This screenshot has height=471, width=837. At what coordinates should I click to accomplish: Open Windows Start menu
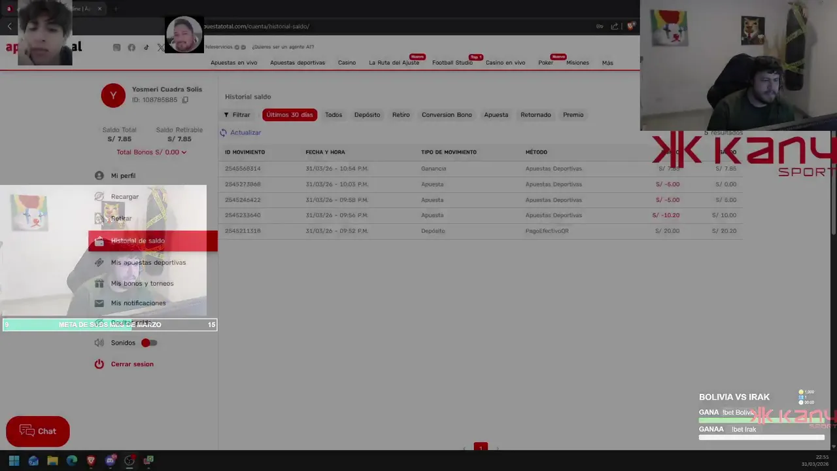click(14, 461)
